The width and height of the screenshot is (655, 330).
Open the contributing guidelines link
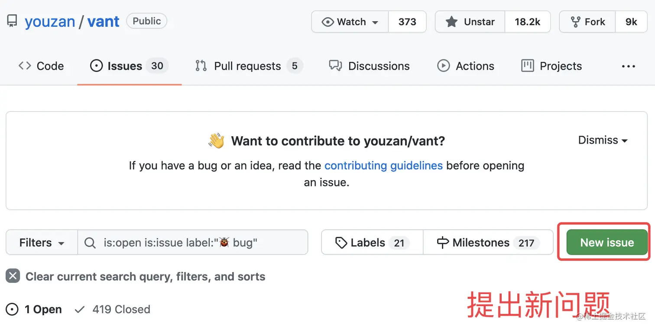(x=383, y=166)
